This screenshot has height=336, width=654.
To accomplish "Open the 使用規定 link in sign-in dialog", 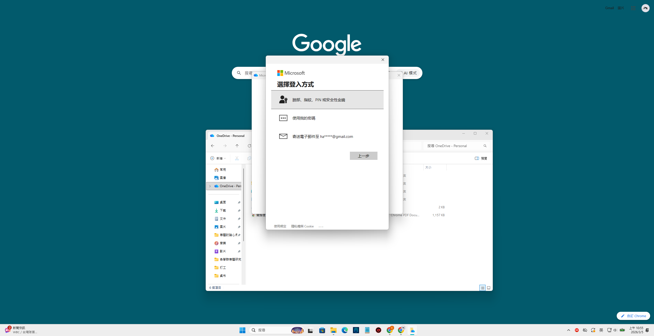I will pyautogui.click(x=280, y=226).
